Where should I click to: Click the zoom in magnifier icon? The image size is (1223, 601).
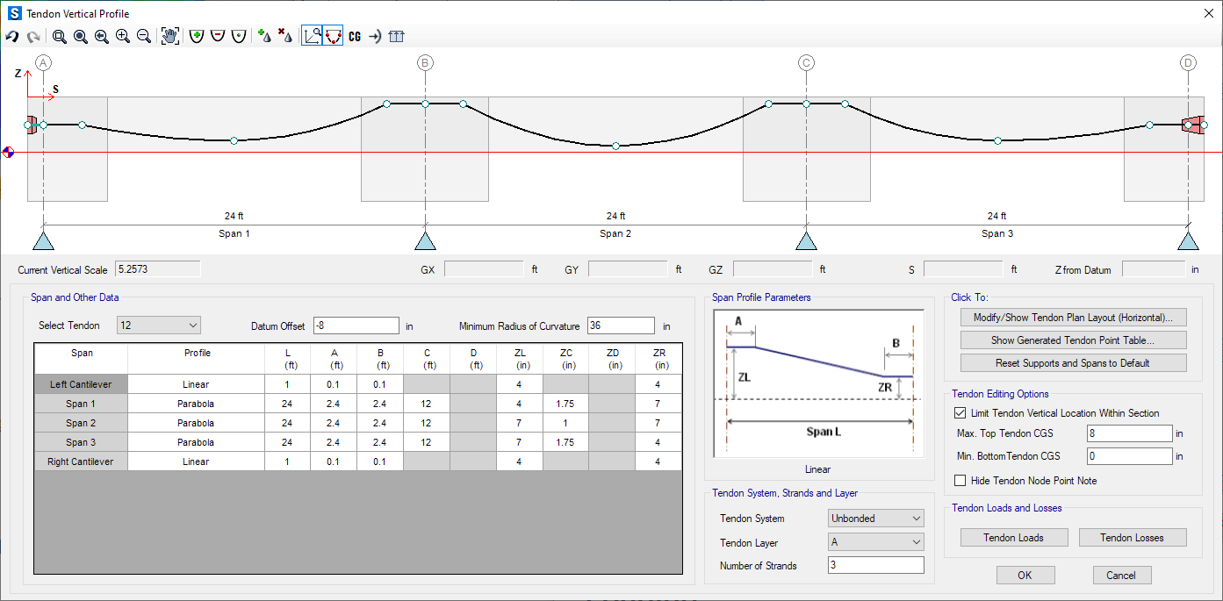click(x=123, y=36)
